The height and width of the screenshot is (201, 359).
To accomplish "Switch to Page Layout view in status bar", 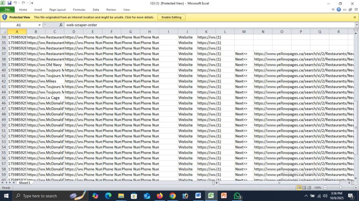I will (x=305, y=188).
